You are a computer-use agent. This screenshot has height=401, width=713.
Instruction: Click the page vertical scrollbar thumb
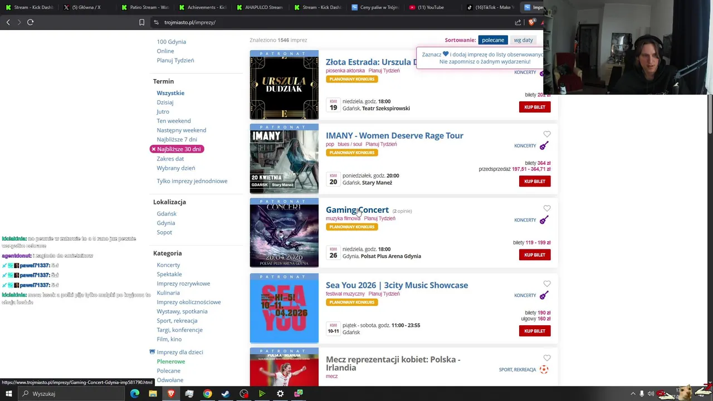pos(710,114)
